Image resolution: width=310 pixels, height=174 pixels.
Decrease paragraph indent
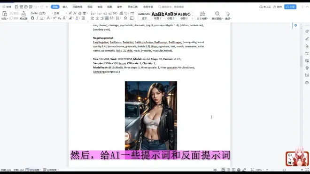[x=105, y=13]
